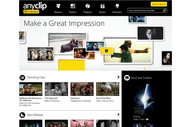Click the gun-pointing scene banner image
The width and height of the screenshot is (191, 127).
click(128, 50)
